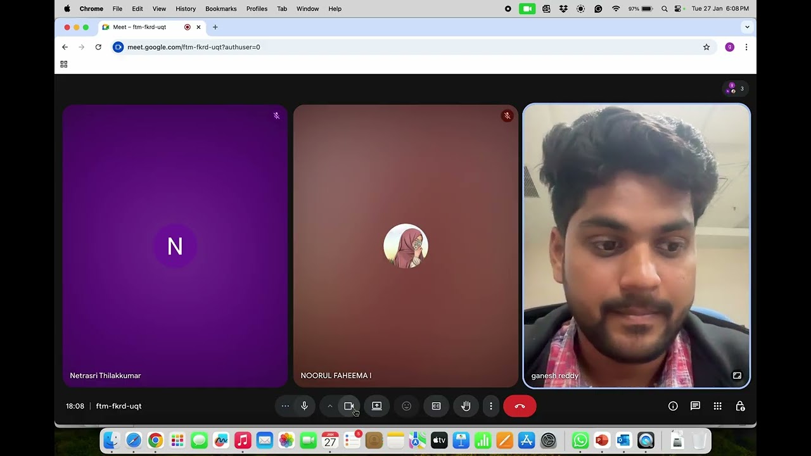Image resolution: width=811 pixels, height=456 pixels.
Task: Open Outlook from the Dock
Action: [623, 440]
